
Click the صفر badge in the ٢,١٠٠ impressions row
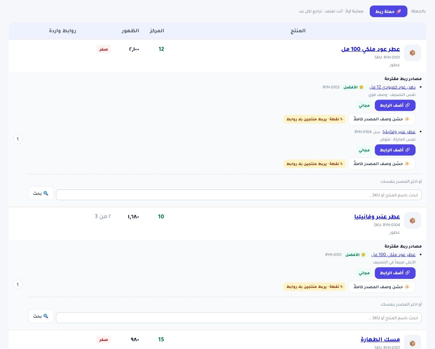103,49
